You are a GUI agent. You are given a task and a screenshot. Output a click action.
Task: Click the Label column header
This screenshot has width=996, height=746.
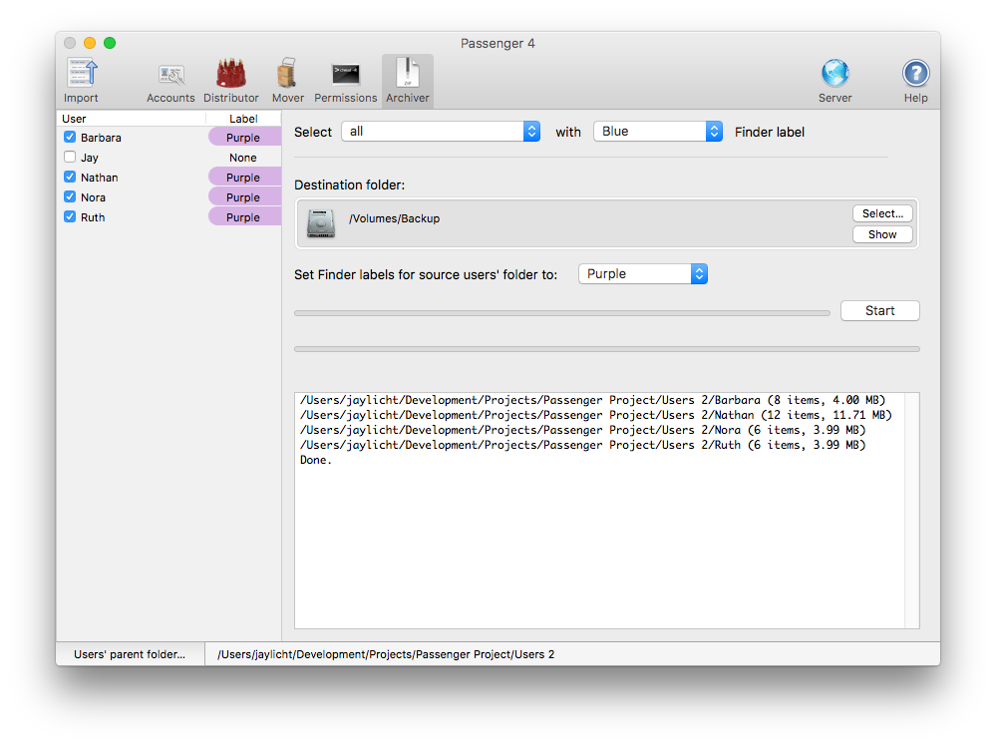coord(243,119)
